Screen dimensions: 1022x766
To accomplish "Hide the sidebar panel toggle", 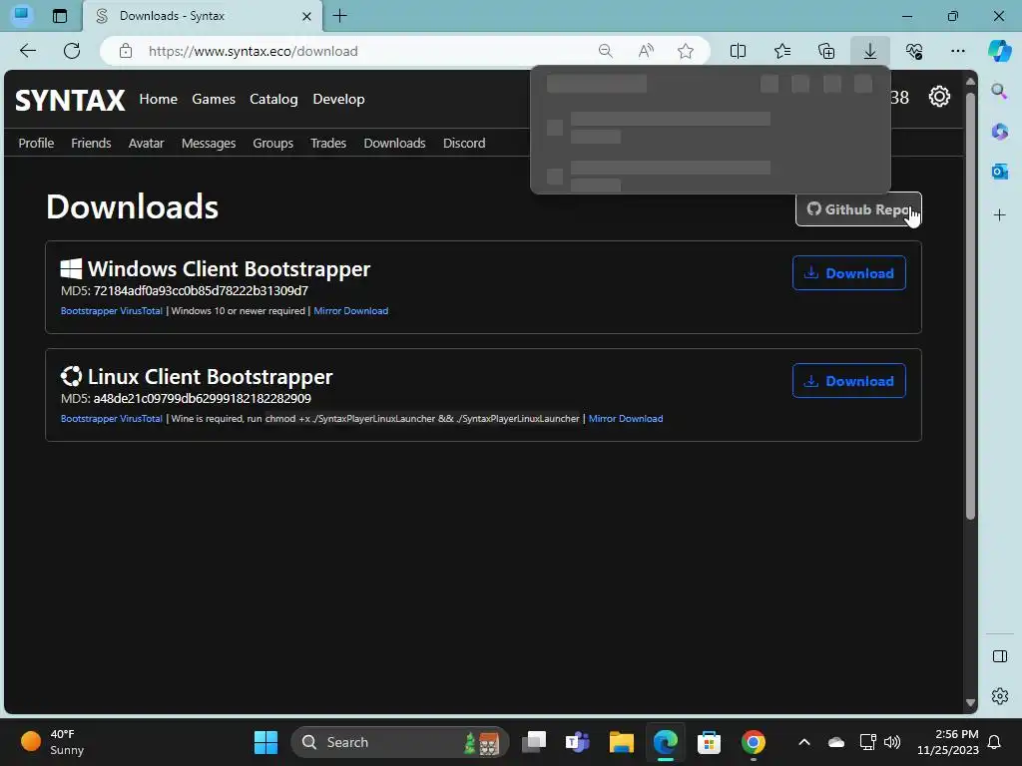I will (x=999, y=656).
